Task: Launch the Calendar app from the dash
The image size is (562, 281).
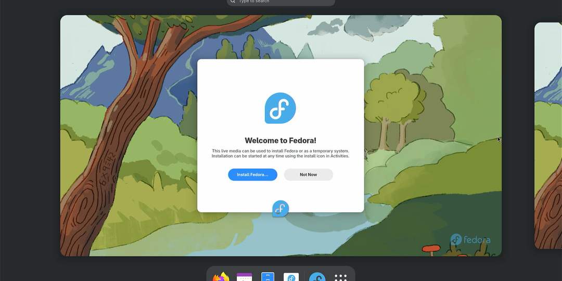Action: pos(245,277)
